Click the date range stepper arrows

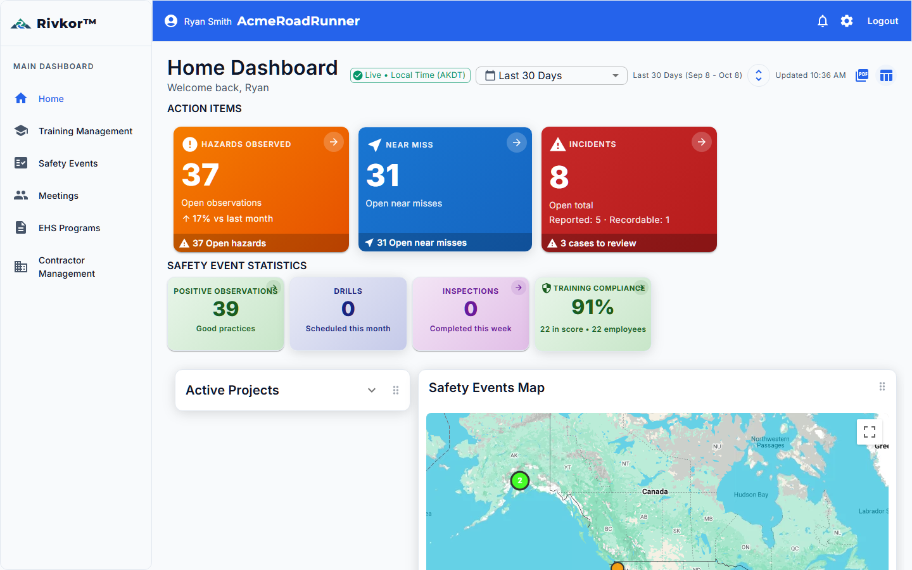pos(759,75)
